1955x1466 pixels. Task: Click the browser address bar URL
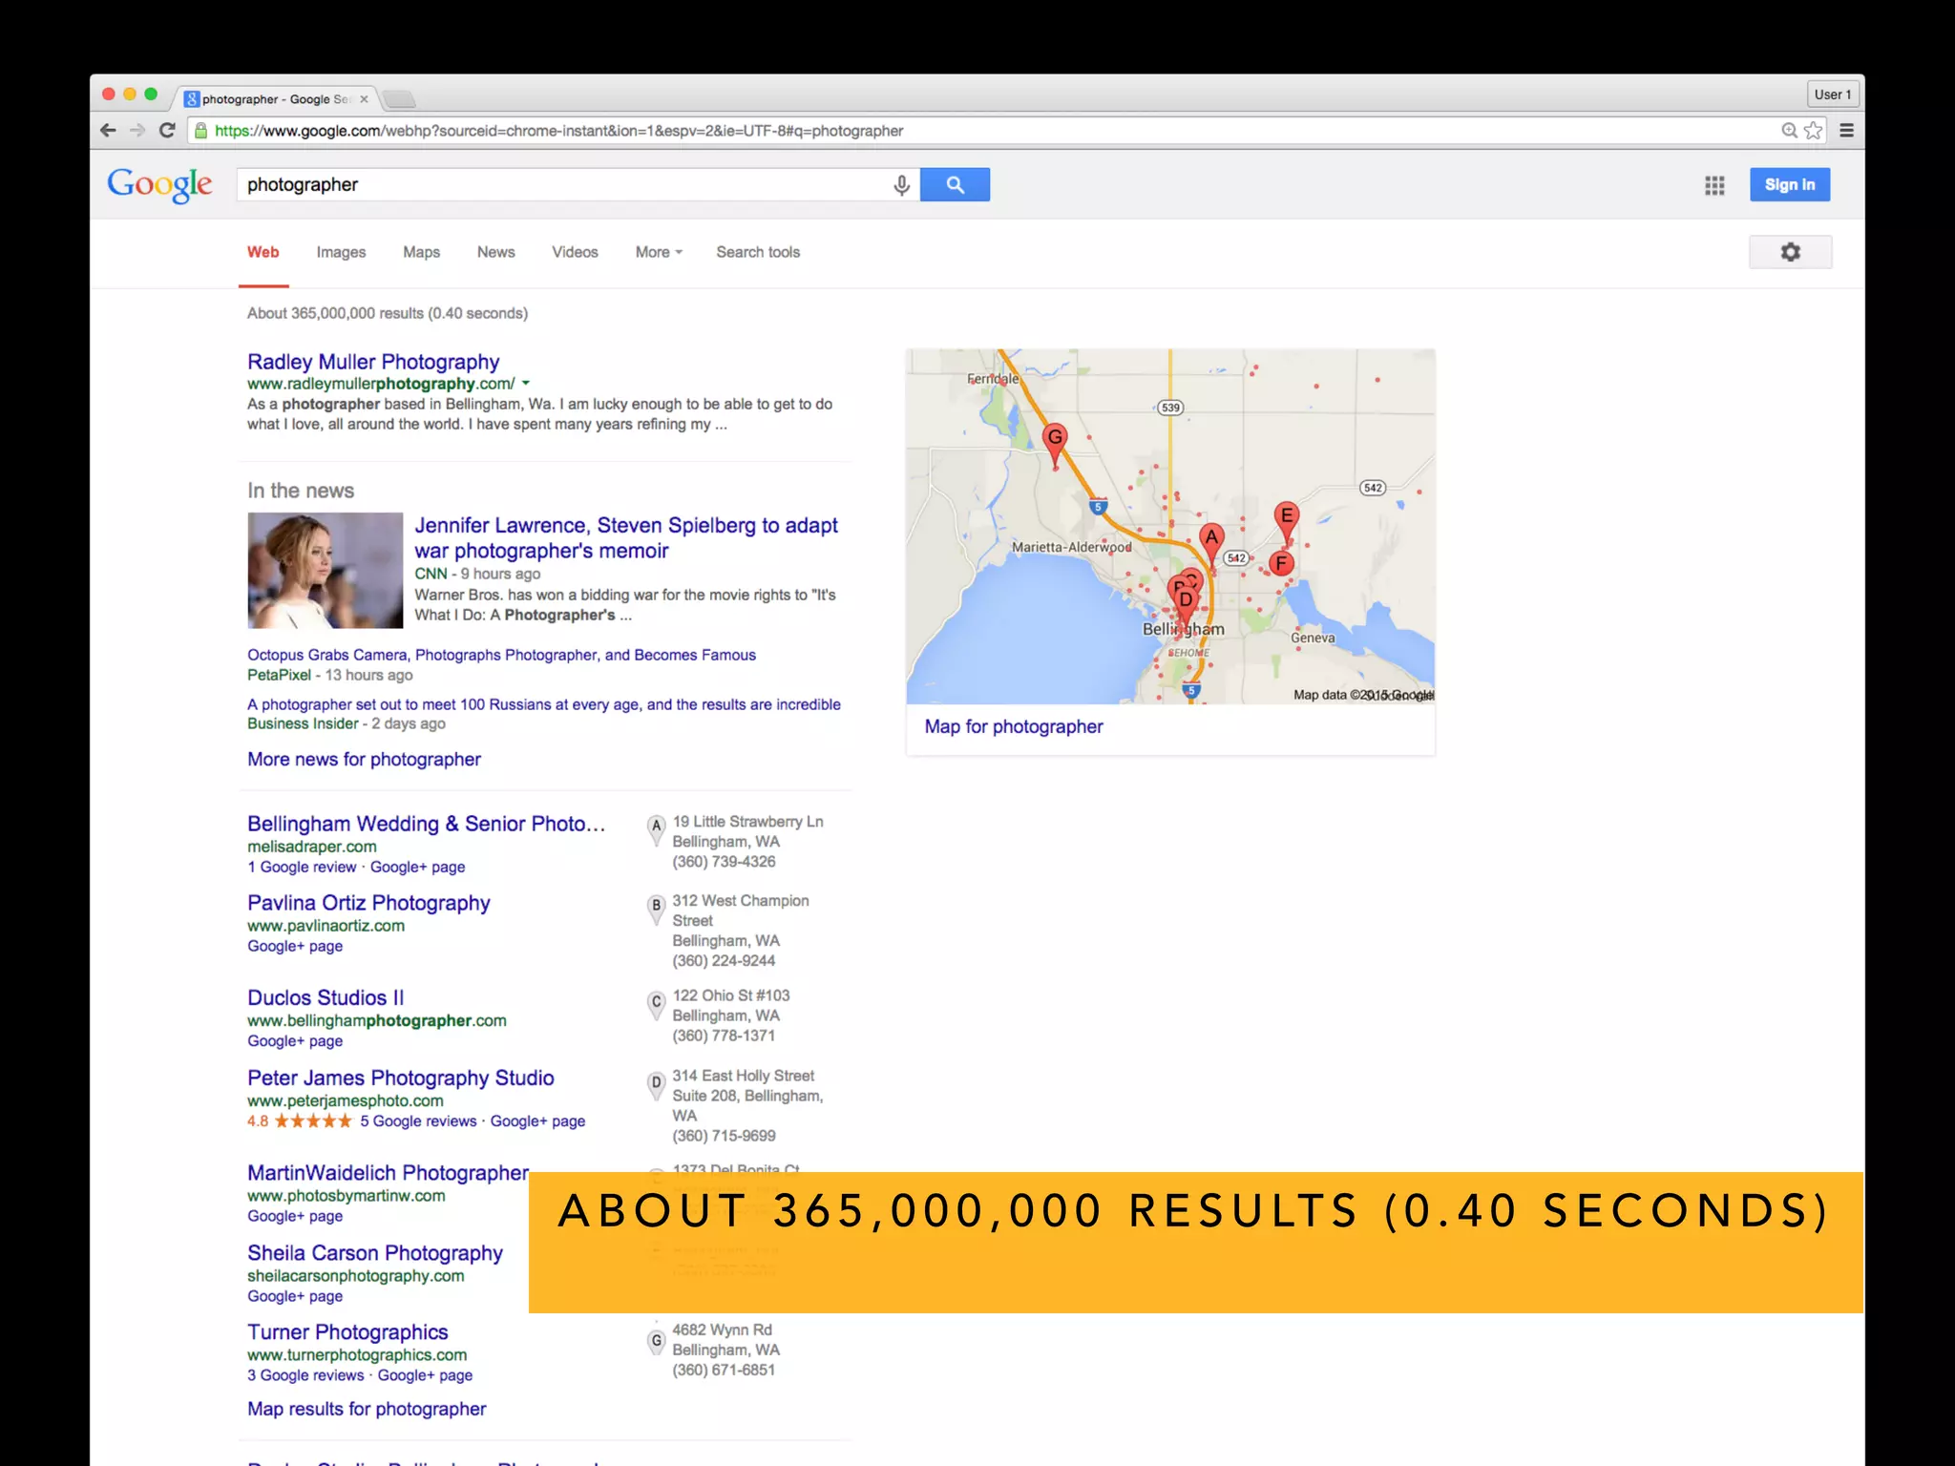click(x=558, y=131)
